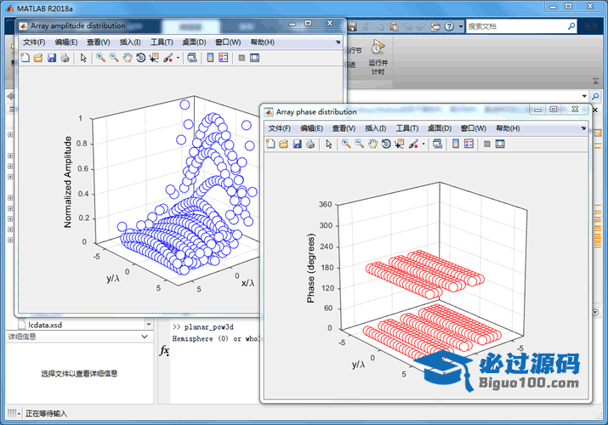Print the phase distribution figure

[x=310, y=144]
